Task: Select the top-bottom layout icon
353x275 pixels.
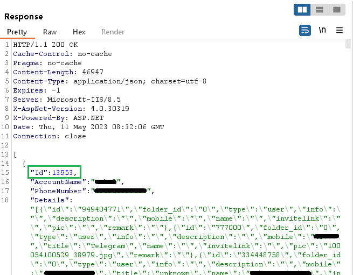Action: [x=319, y=10]
